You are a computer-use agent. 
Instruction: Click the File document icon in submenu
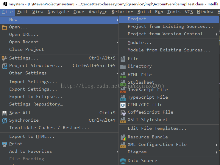tap(123, 59)
